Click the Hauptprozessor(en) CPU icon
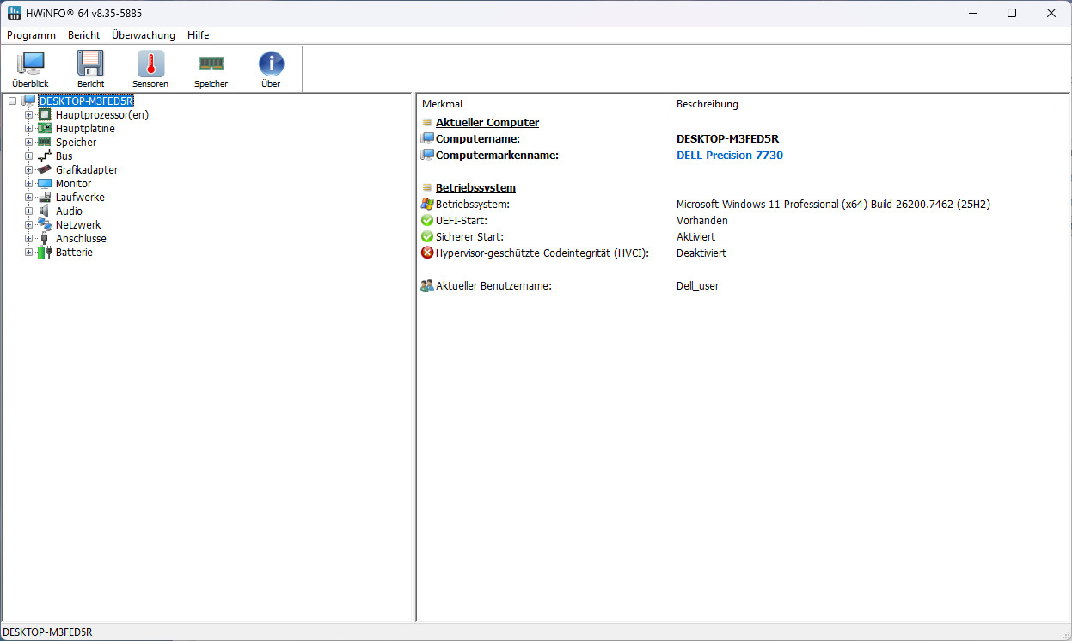 (x=45, y=115)
